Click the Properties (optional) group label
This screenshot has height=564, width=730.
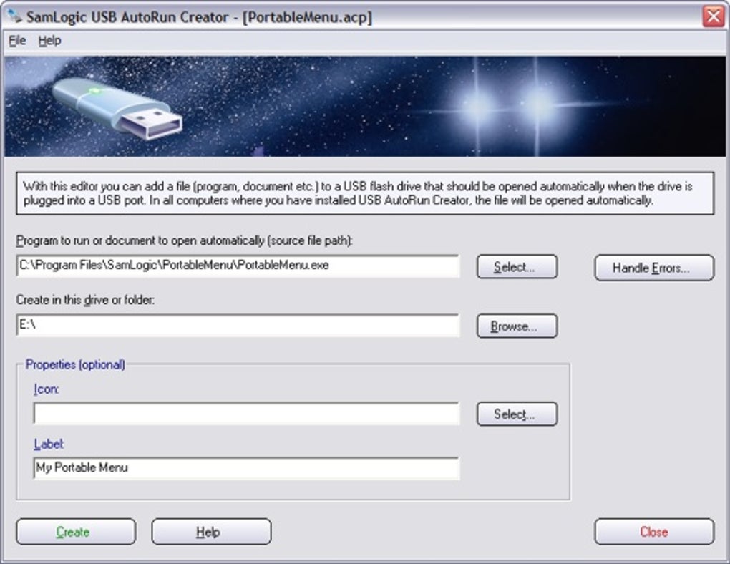(x=75, y=364)
